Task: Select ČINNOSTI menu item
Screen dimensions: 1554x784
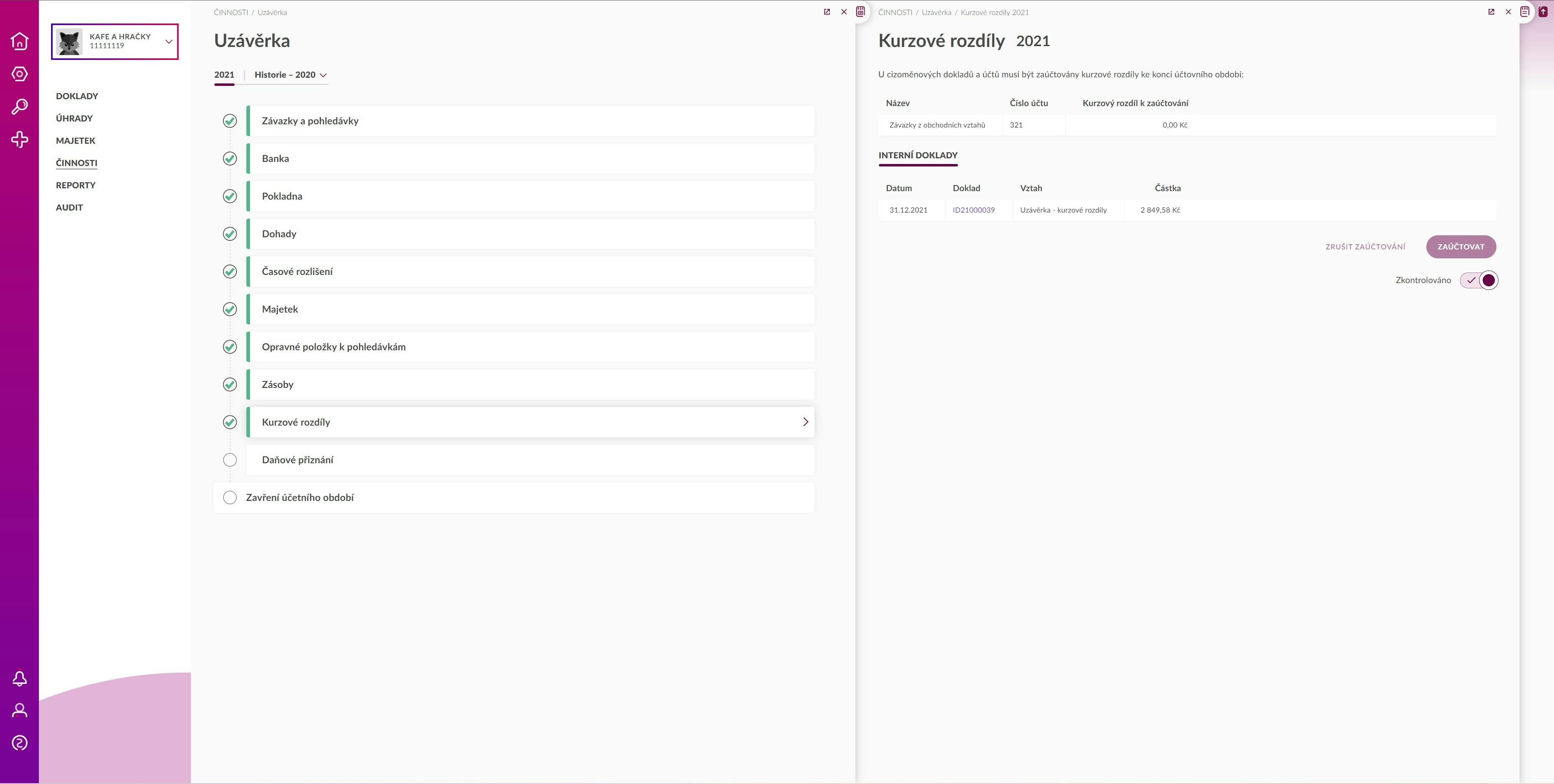Action: [x=76, y=163]
